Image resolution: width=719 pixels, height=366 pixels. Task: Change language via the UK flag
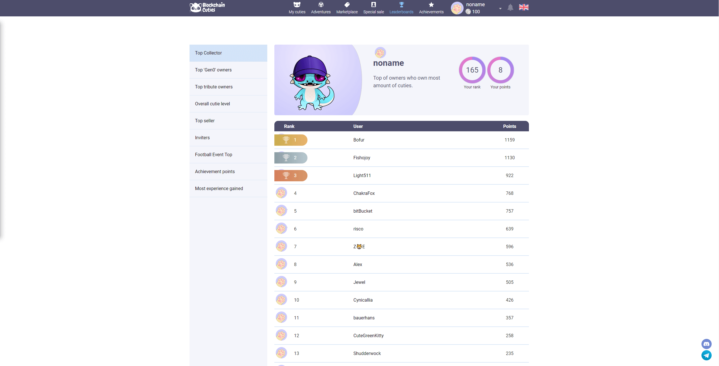524,7
